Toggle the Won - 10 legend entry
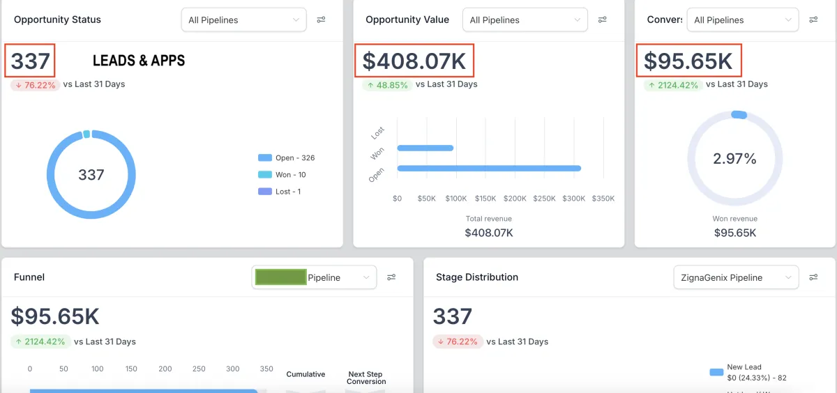This screenshot has height=393, width=837. (x=282, y=174)
